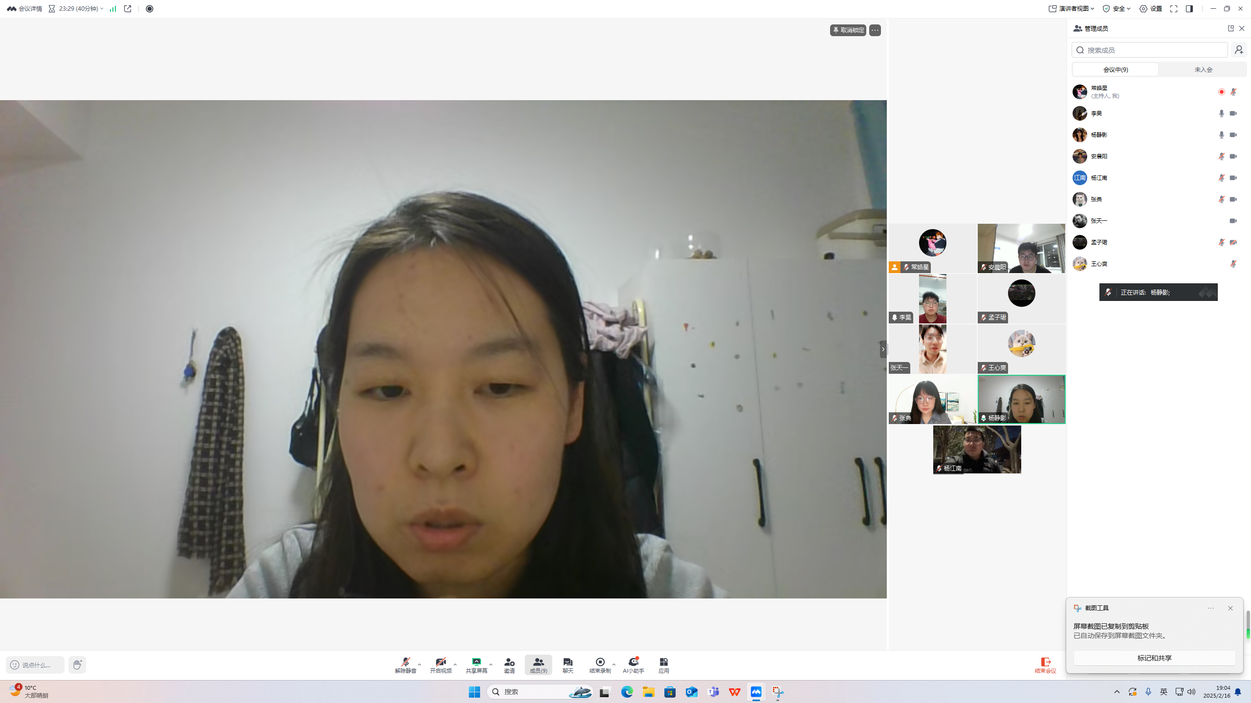The width and height of the screenshot is (1251, 703).
Task: Pop out the member management panel
Action: [1230, 28]
